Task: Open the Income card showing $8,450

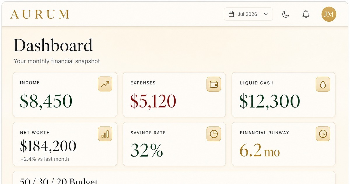Action: tap(65, 95)
